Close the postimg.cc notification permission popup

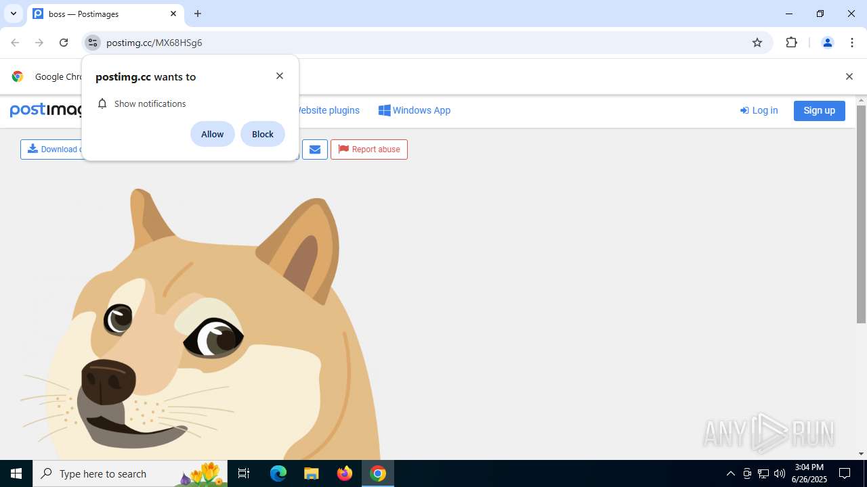(280, 76)
